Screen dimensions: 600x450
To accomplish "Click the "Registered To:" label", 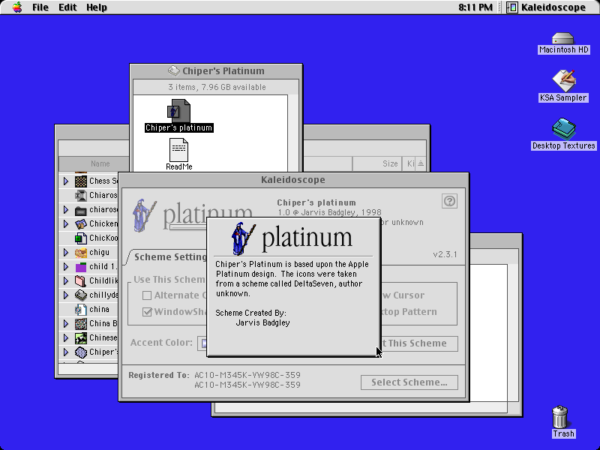I will pos(159,375).
